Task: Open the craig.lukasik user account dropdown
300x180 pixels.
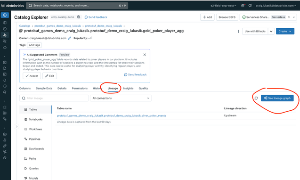Action: pyautogui.click(x=276, y=6)
